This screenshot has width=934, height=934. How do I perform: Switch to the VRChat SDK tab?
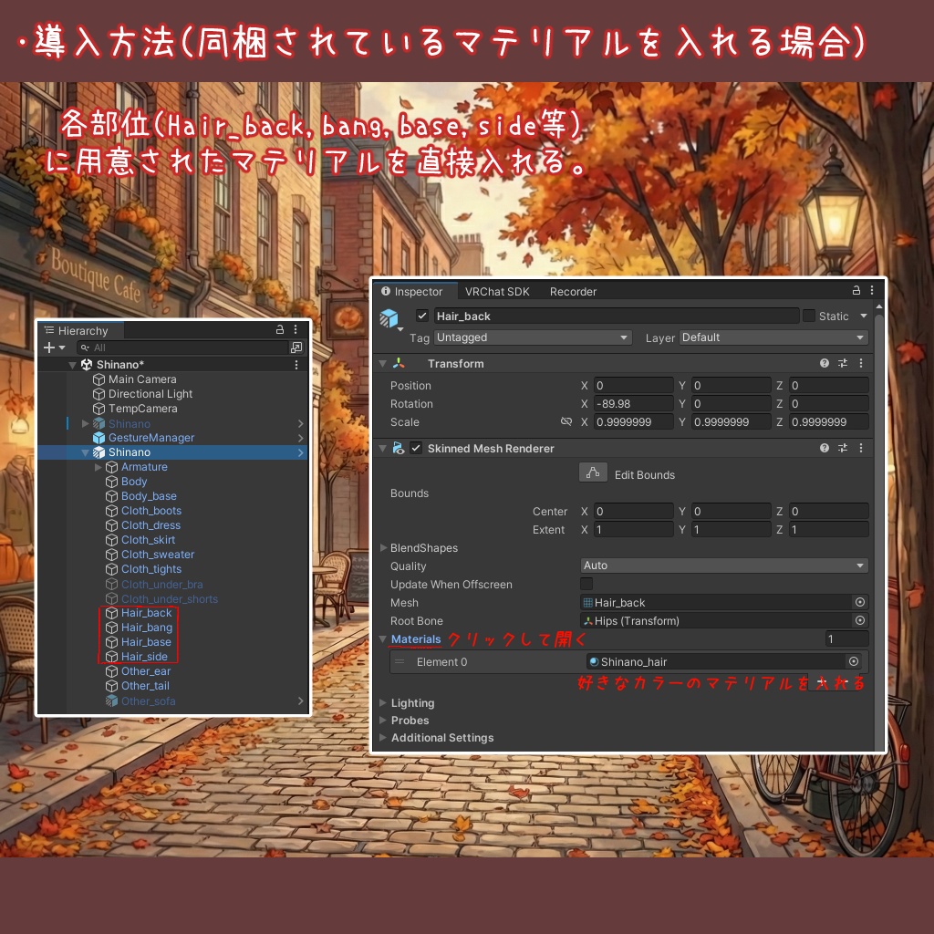(497, 291)
